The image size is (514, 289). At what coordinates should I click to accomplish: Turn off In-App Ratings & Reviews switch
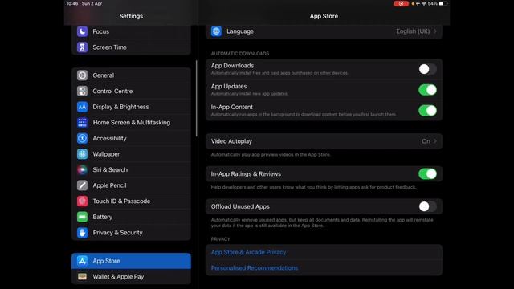[427, 173]
